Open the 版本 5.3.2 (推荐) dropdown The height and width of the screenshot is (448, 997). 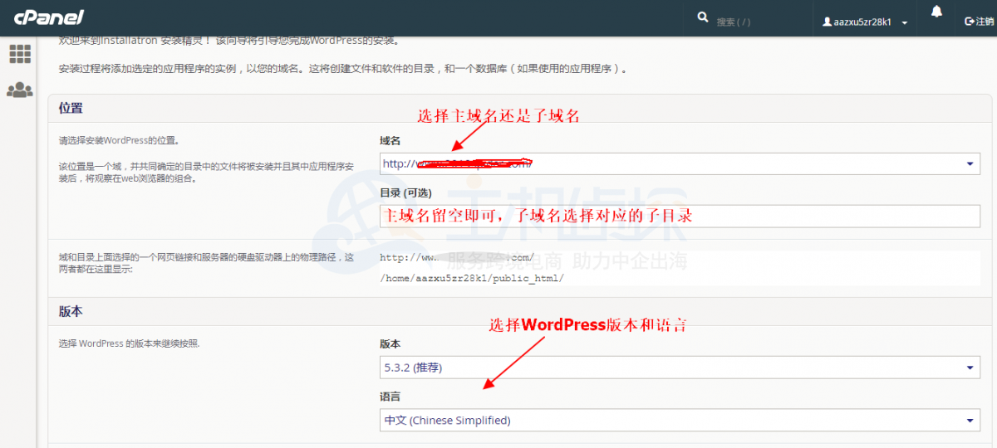pyautogui.click(x=680, y=368)
